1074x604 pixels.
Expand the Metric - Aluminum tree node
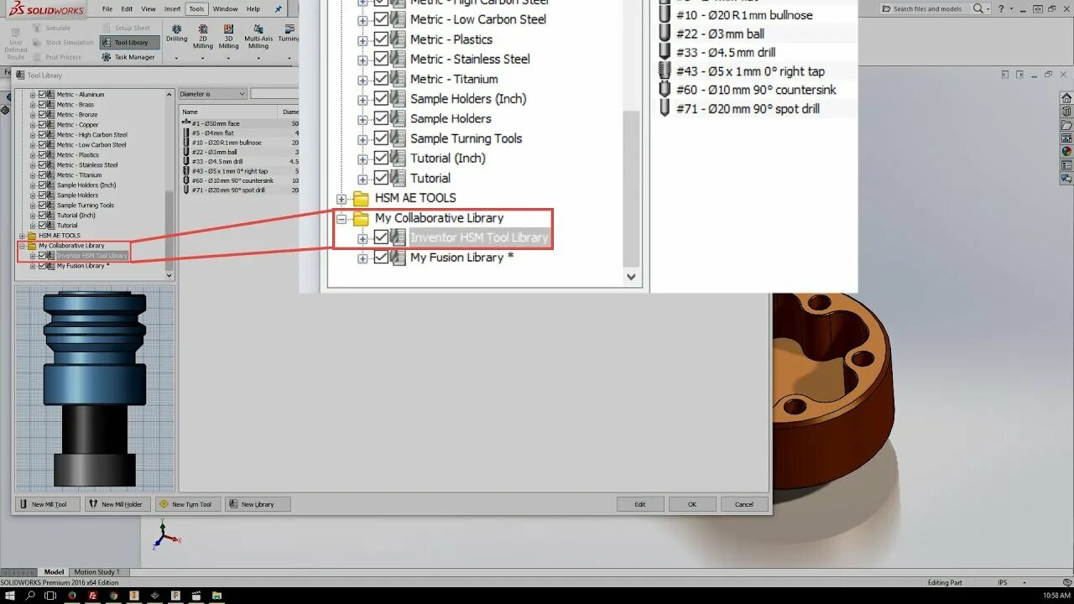(x=33, y=95)
